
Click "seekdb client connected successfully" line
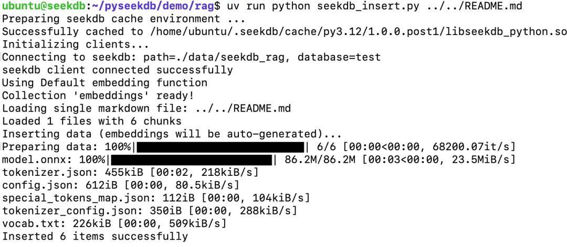118,70
